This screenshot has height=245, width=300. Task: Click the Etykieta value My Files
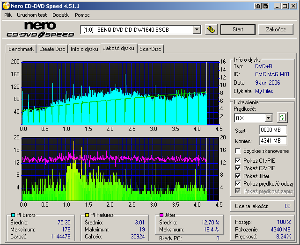264,91
